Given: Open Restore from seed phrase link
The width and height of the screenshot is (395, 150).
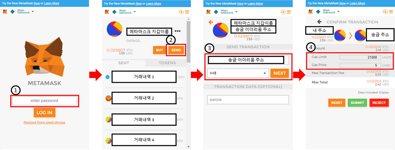Looking at the screenshot, I should tap(44, 122).
